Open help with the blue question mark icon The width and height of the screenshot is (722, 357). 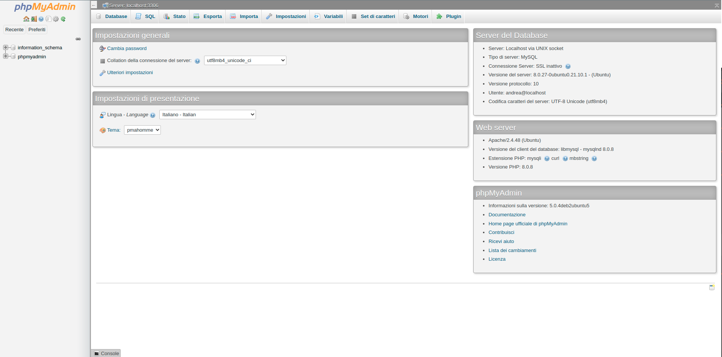[x=41, y=19]
